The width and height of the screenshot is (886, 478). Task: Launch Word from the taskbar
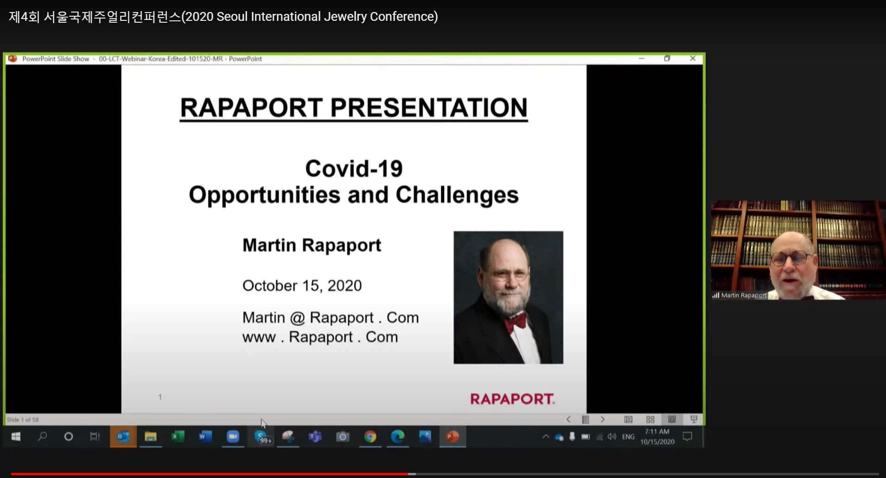click(205, 437)
